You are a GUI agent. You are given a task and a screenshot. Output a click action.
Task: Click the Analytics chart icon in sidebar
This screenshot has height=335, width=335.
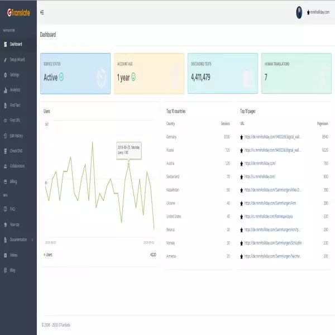pyautogui.click(x=5, y=90)
